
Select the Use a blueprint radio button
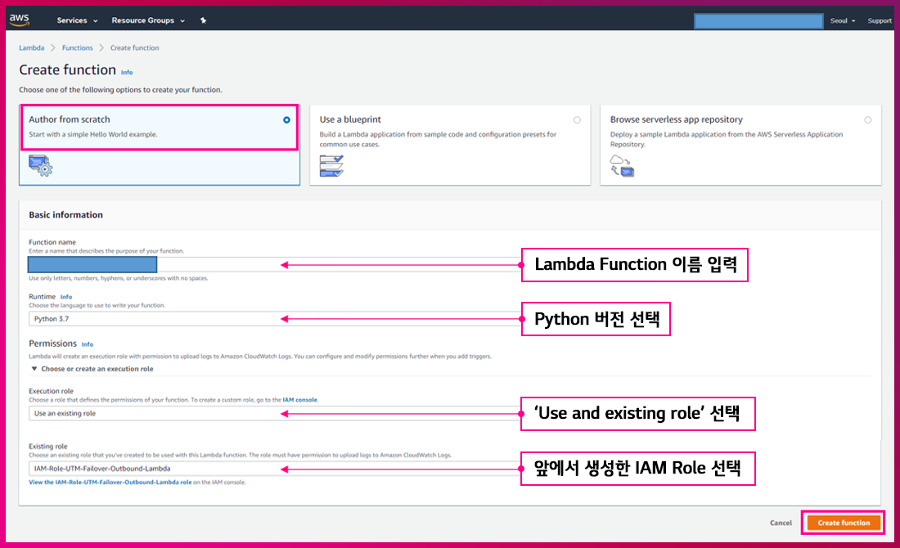[x=577, y=119]
